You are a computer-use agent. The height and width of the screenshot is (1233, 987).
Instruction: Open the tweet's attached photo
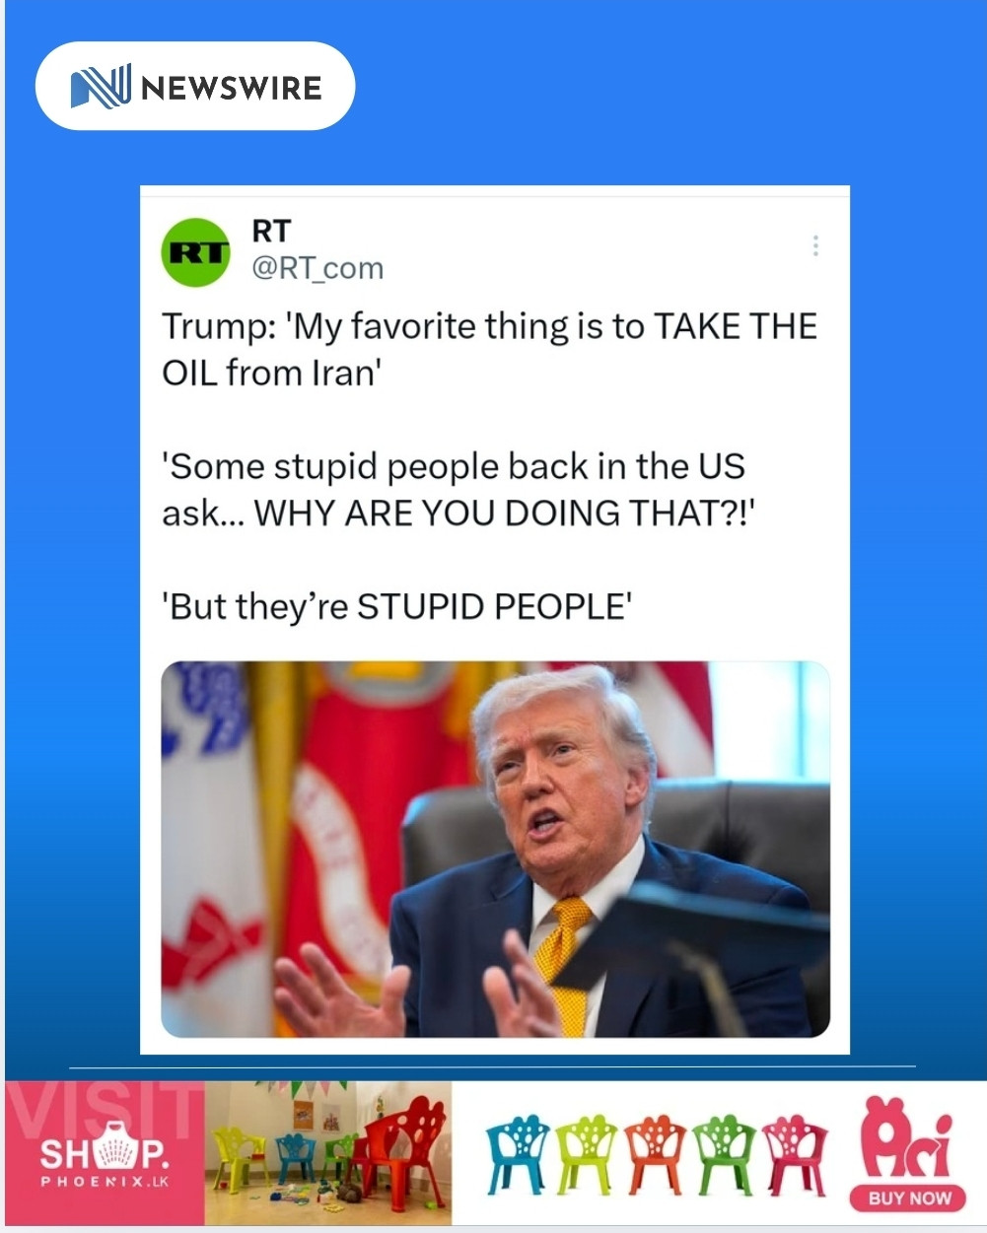[x=495, y=849]
